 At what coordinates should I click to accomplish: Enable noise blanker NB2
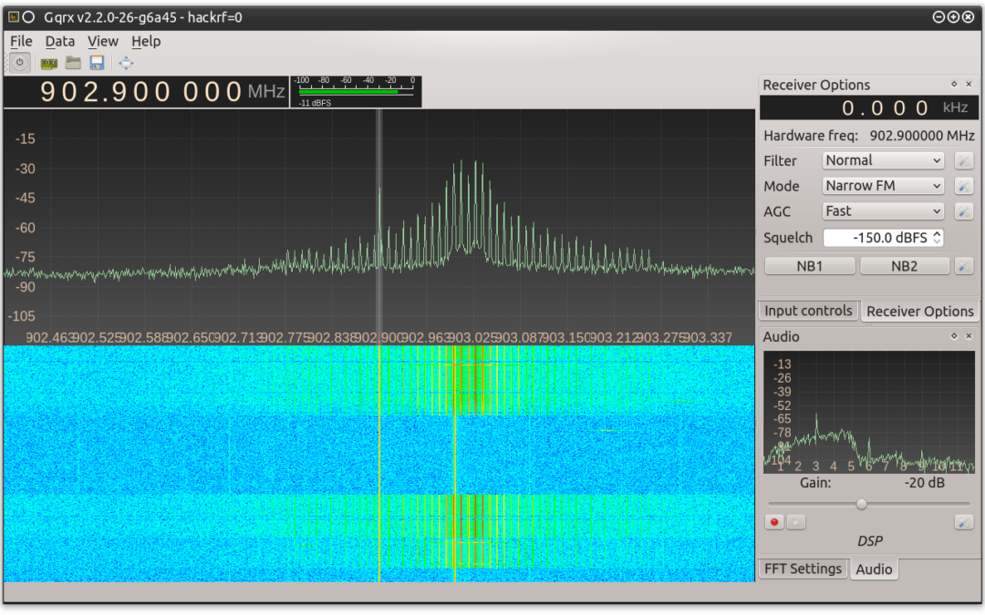pos(904,265)
